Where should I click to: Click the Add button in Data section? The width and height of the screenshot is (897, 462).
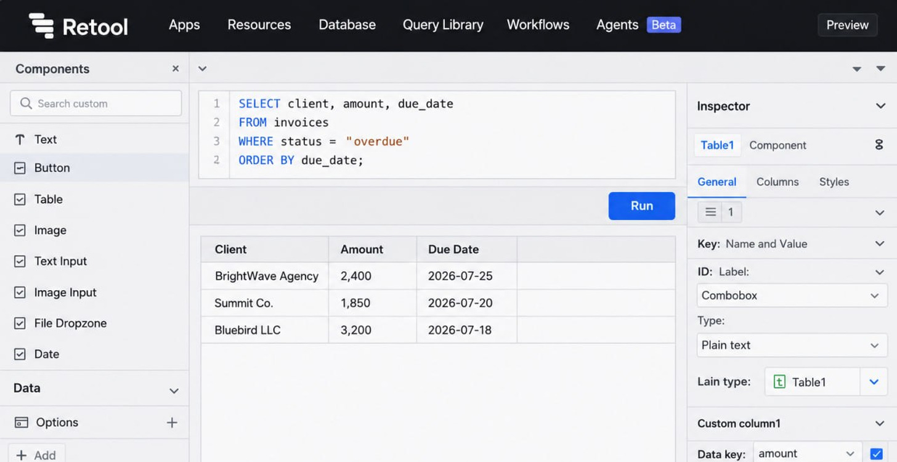tap(36, 455)
